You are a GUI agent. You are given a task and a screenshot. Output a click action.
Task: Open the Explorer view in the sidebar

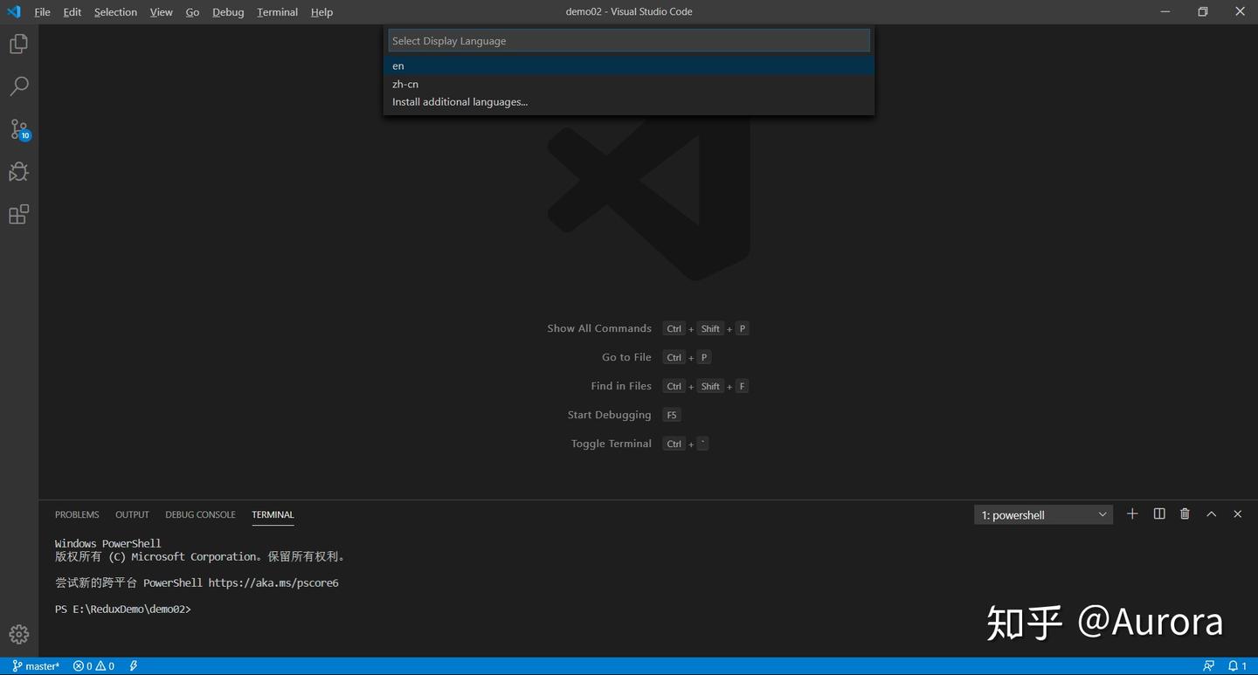click(18, 43)
